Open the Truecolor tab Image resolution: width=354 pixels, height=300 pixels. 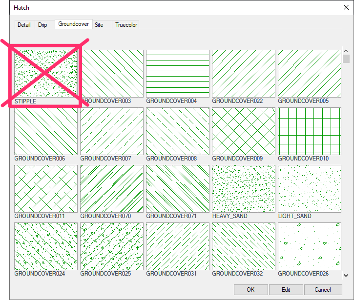tap(126, 25)
